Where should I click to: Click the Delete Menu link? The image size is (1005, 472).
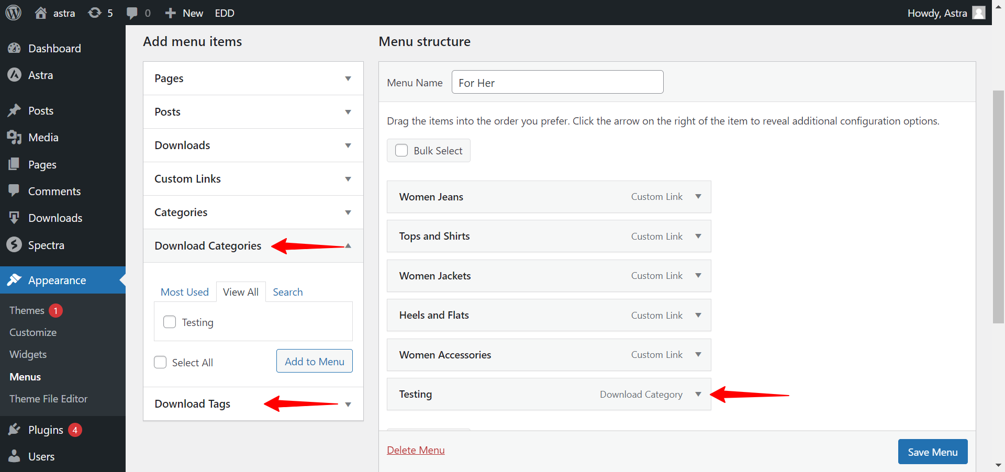416,450
